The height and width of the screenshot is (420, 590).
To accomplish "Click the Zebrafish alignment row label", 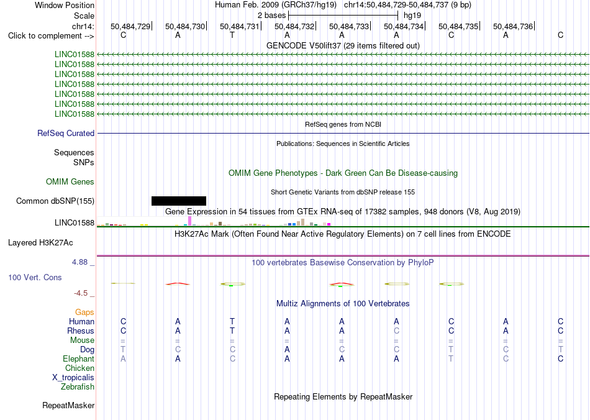I will [x=78, y=386].
